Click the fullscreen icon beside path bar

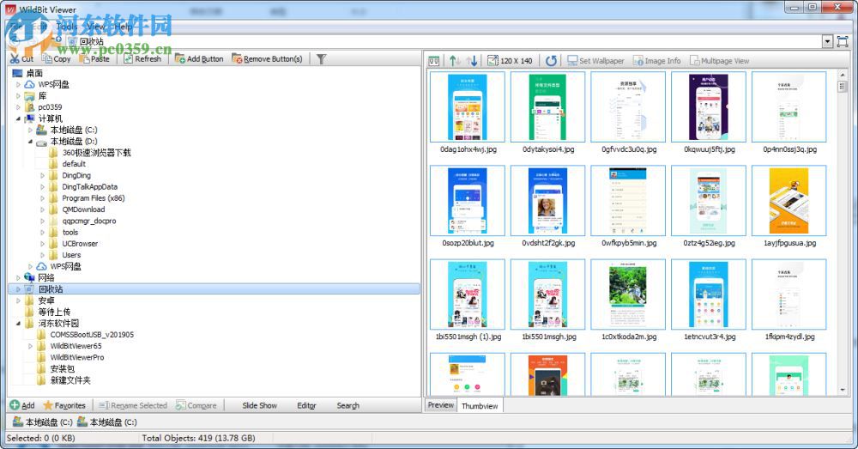coord(843,41)
